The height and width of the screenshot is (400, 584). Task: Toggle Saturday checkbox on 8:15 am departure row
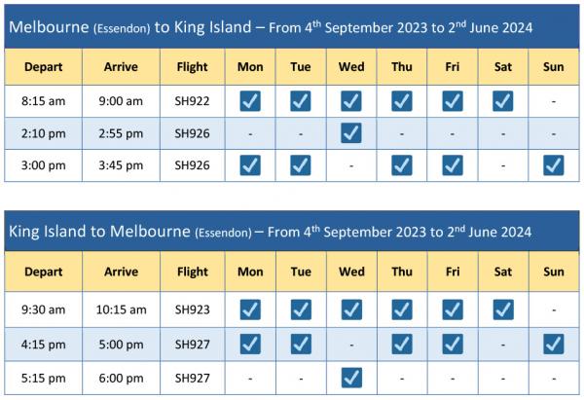point(502,100)
